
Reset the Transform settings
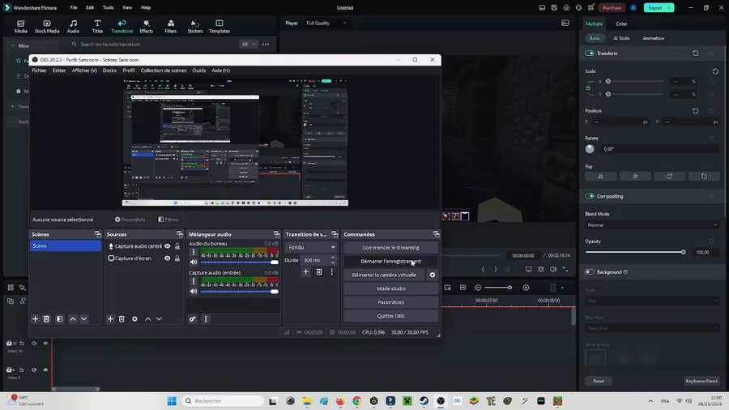pos(695,53)
